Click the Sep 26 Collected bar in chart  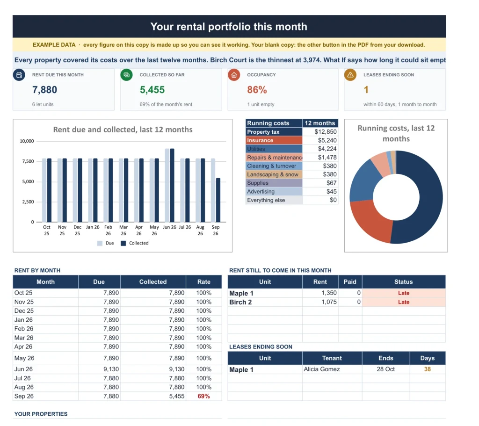[218, 200]
